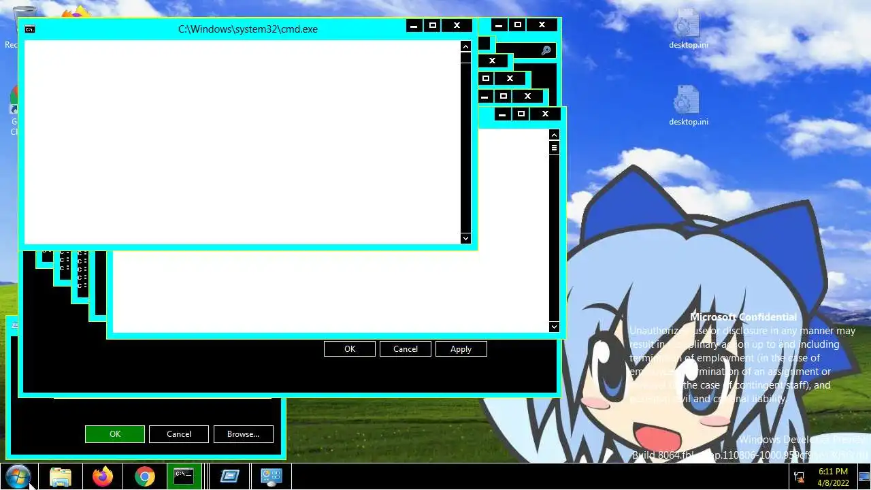Click Cancel next to the Apply button
This screenshot has height=490, width=871.
pos(406,349)
